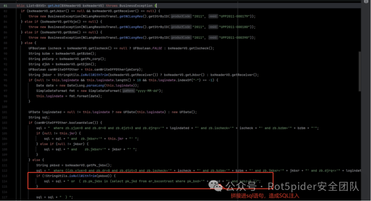Click the "pattern:" inlay hint in SimpleDateFormat
371x201 pixels.
click(128, 91)
